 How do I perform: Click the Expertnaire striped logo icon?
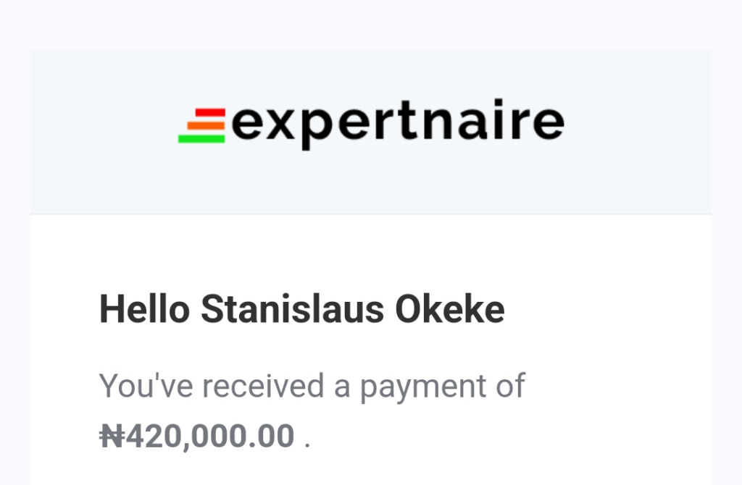202,125
